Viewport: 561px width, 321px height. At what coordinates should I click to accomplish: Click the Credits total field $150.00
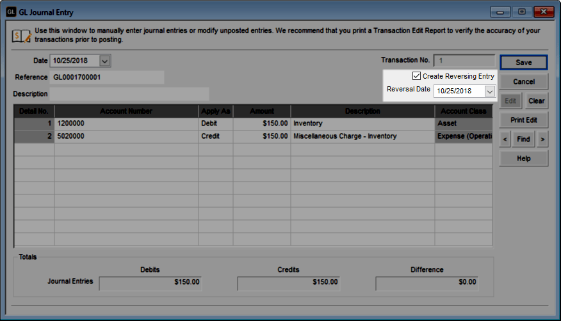[288, 283]
